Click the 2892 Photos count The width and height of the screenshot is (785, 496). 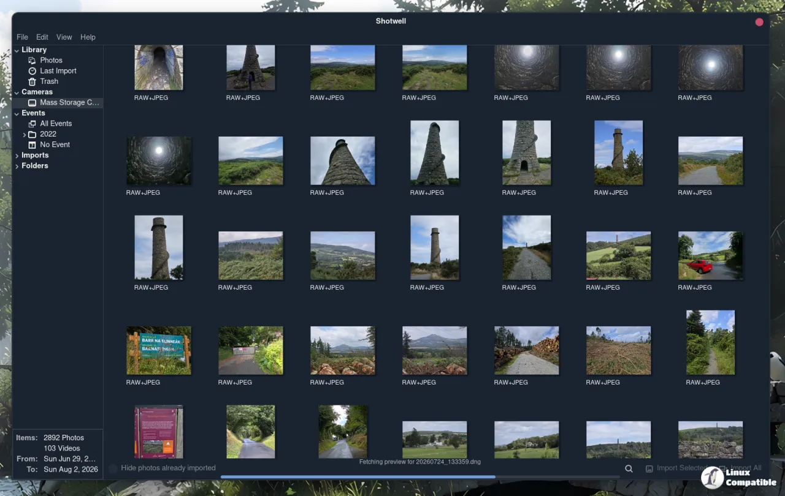click(64, 438)
